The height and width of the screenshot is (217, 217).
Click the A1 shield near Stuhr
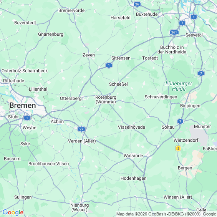[27, 118]
